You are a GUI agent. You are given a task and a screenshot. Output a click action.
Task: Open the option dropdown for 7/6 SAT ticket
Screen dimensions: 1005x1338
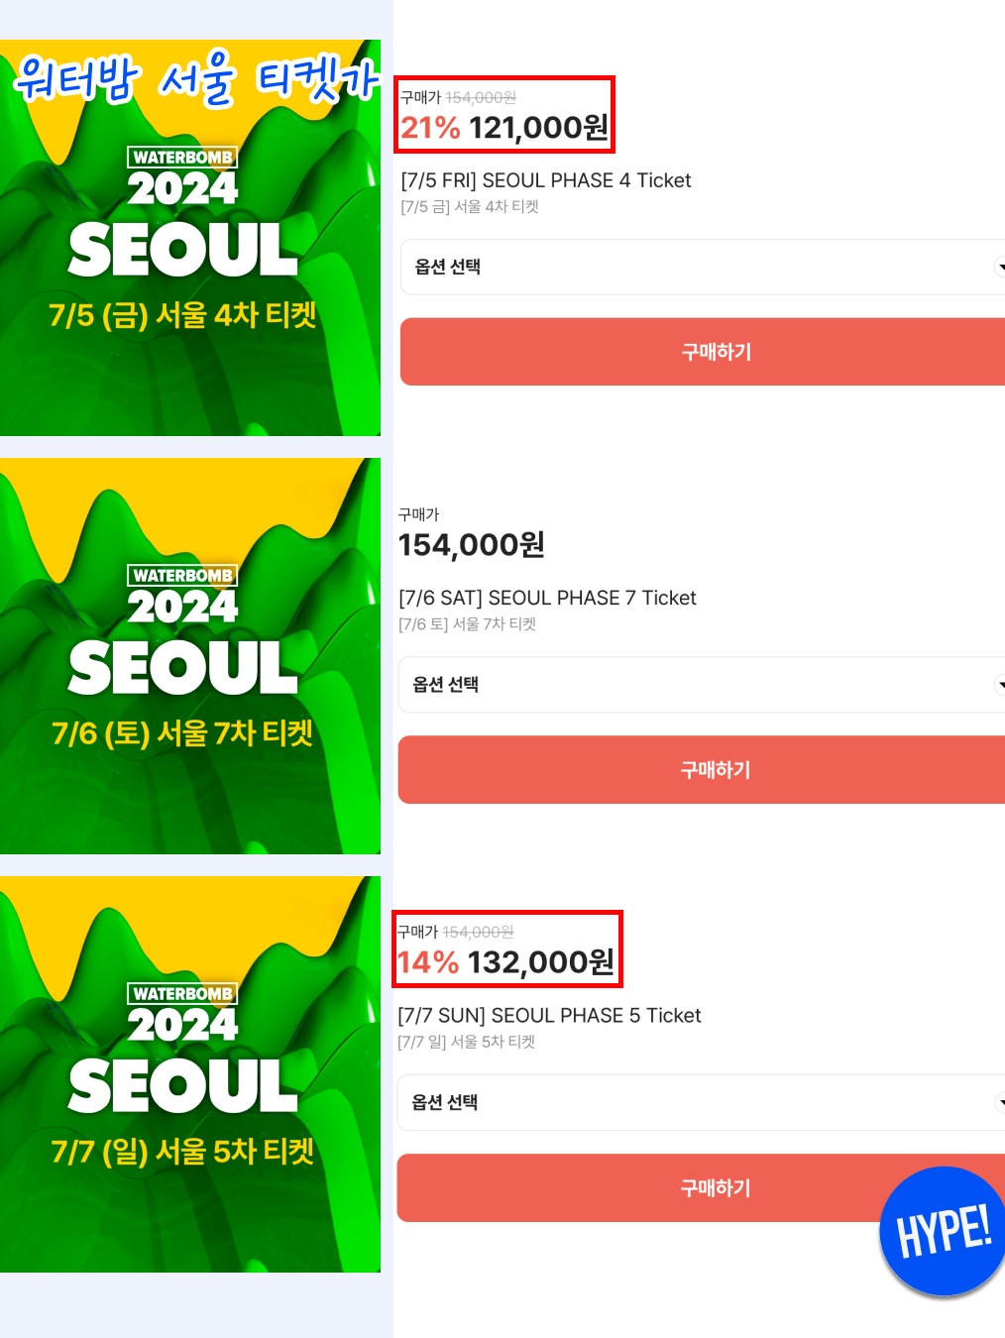pos(702,685)
